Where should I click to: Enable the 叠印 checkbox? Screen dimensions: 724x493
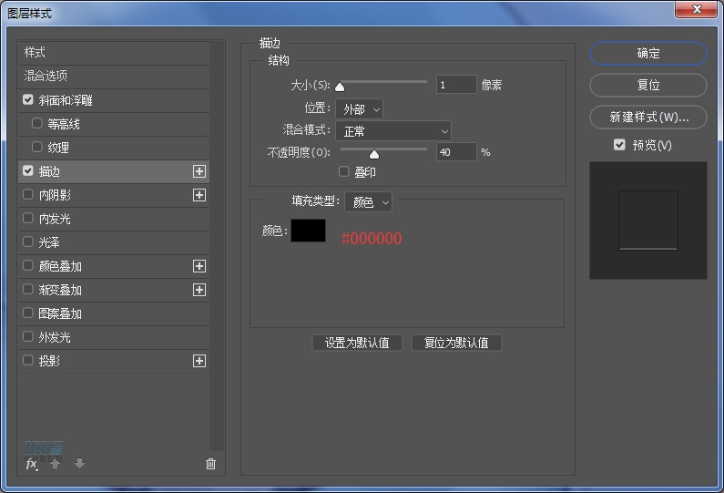[344, 171]
